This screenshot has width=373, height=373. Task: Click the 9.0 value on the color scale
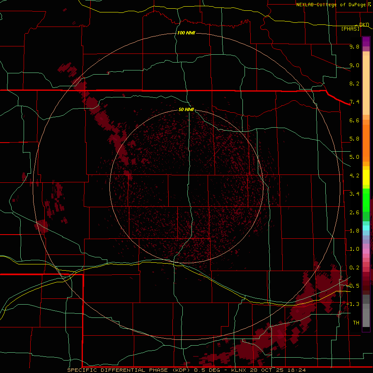click(x=354, y=65)
